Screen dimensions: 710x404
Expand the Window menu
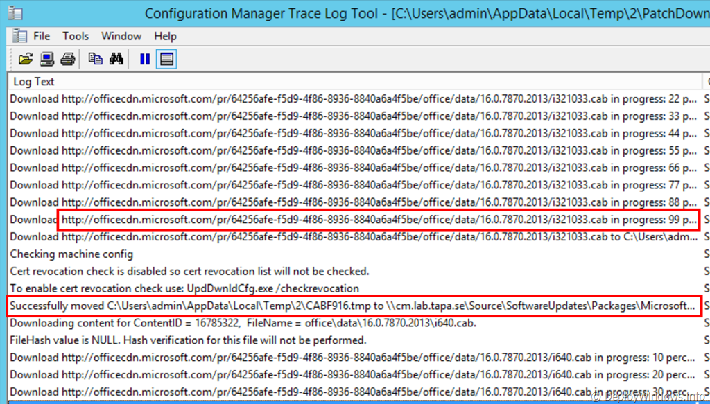coord(121,36)
